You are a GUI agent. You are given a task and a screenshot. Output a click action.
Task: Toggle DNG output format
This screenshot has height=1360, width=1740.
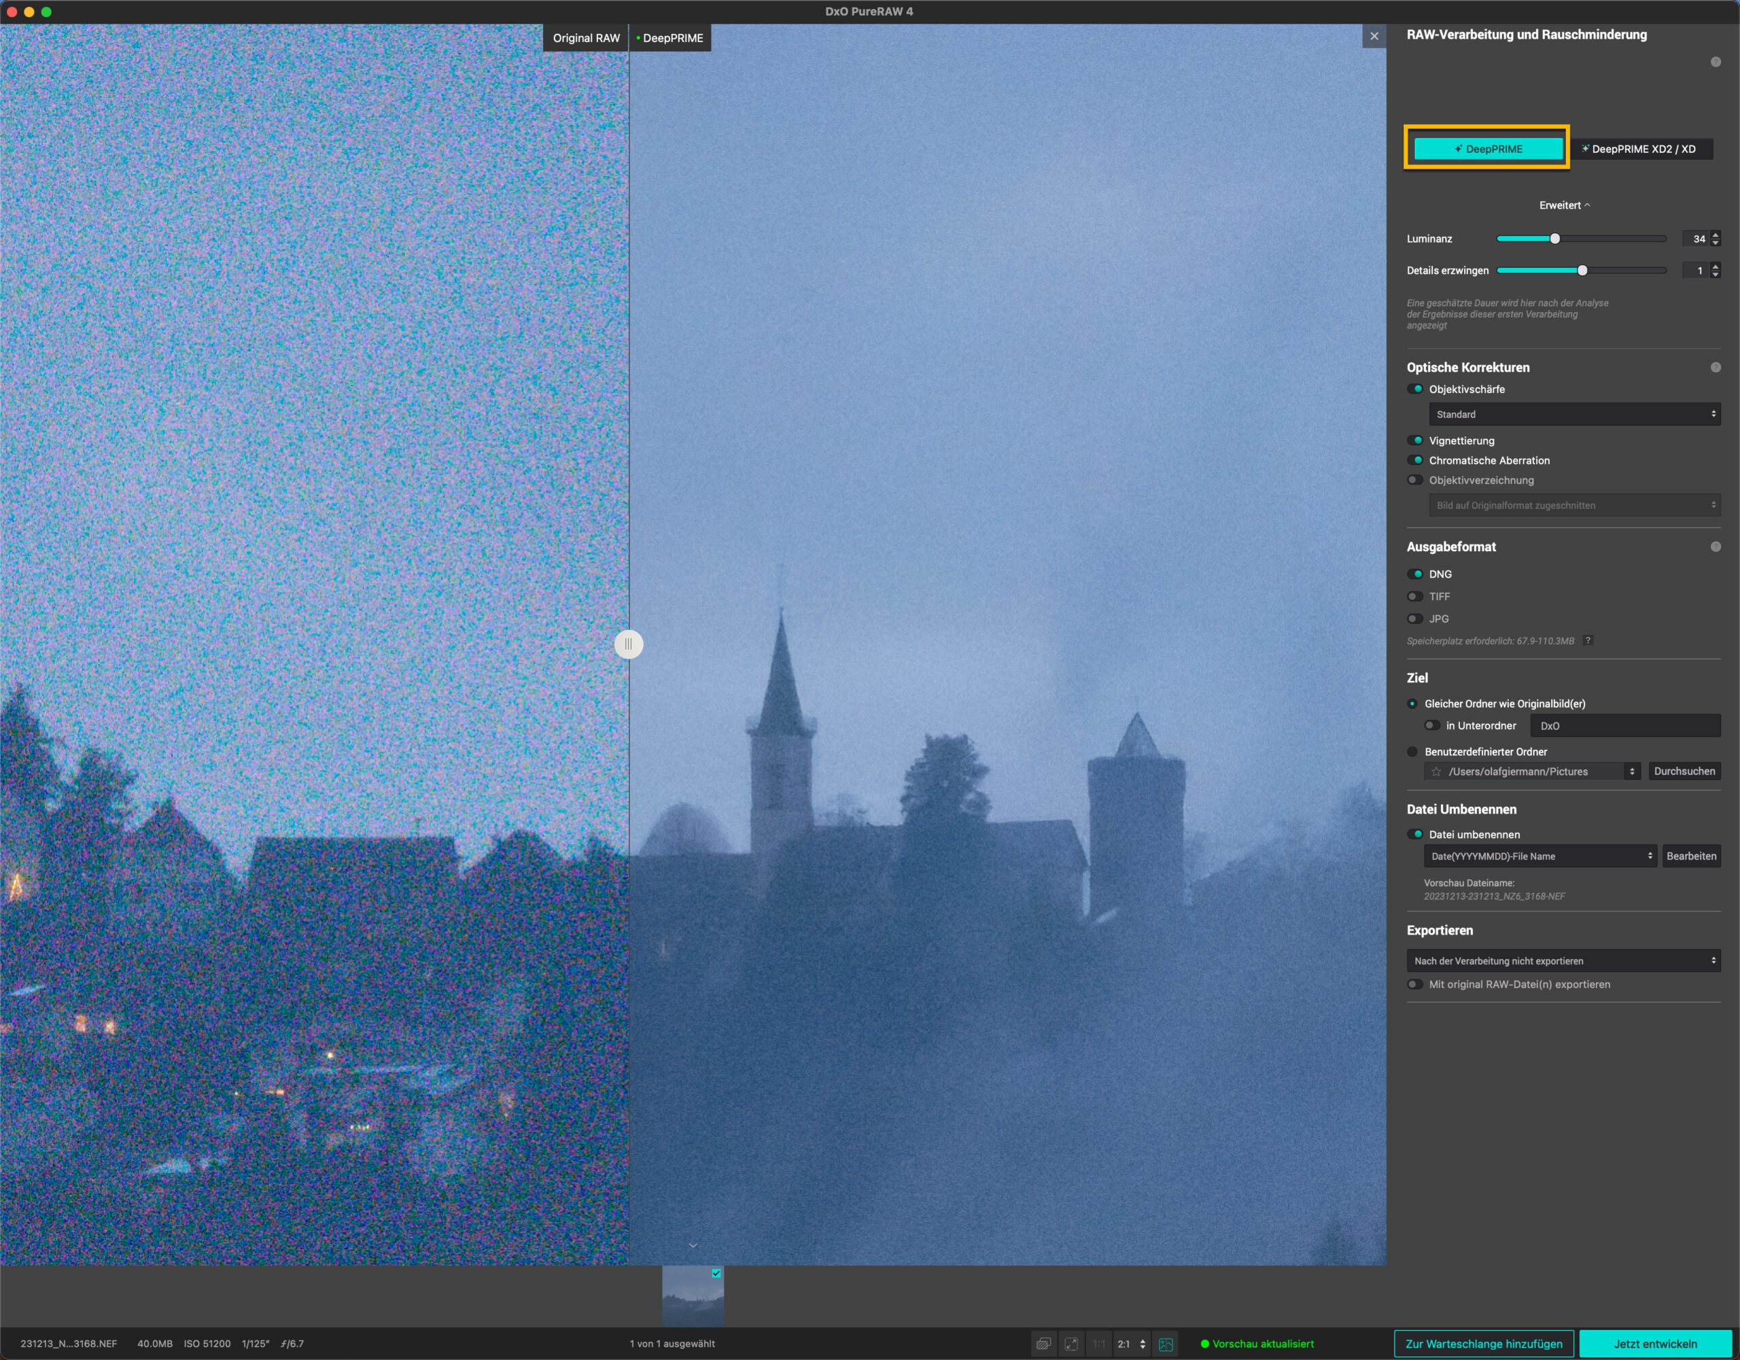coord(1415,574)
